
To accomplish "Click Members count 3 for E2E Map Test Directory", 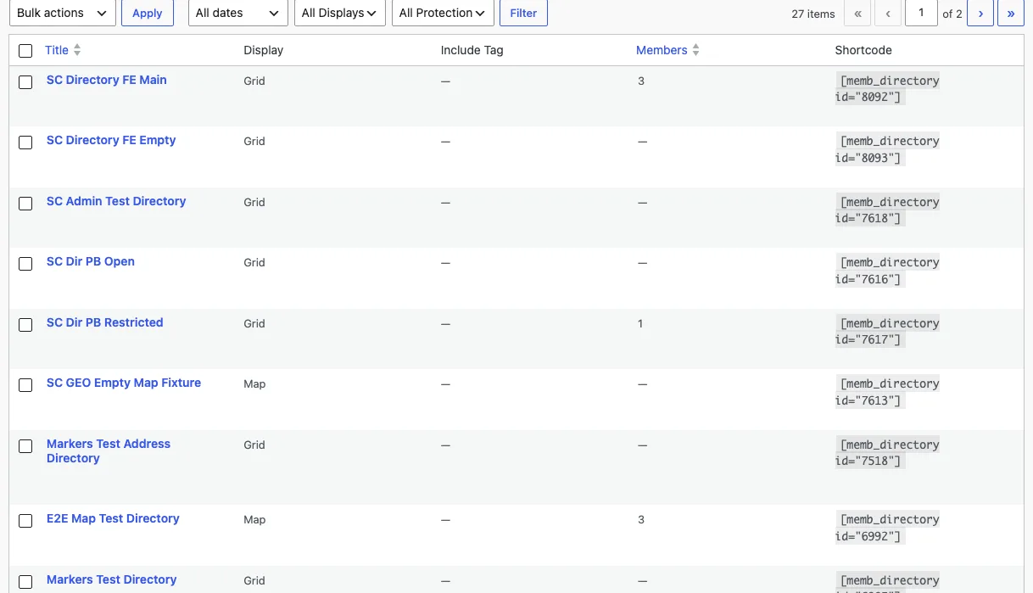I will [641, 520].
